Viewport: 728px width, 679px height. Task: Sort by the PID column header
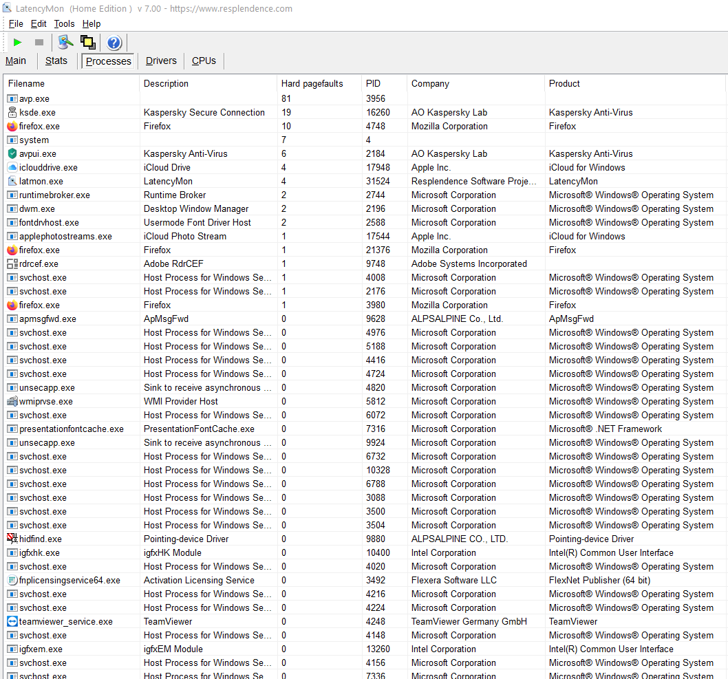(x=384, y=83)
